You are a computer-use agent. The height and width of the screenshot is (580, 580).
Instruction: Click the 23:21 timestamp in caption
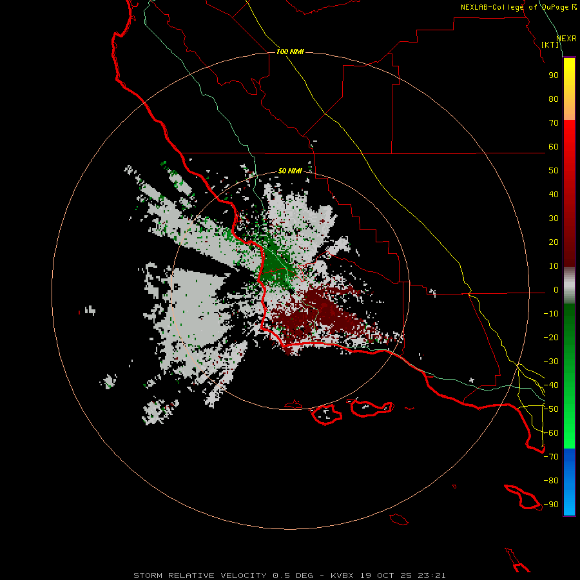coord(432,575)
